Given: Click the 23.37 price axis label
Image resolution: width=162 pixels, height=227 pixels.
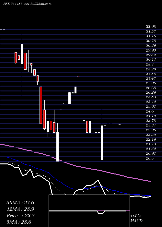Looking at the screenshot, I should click(151, 125).
